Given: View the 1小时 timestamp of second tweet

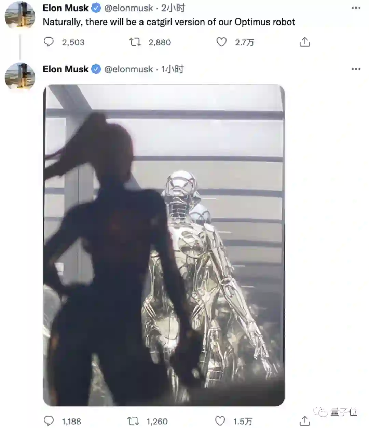Looking at the screenshot, I should coord(172,69).
